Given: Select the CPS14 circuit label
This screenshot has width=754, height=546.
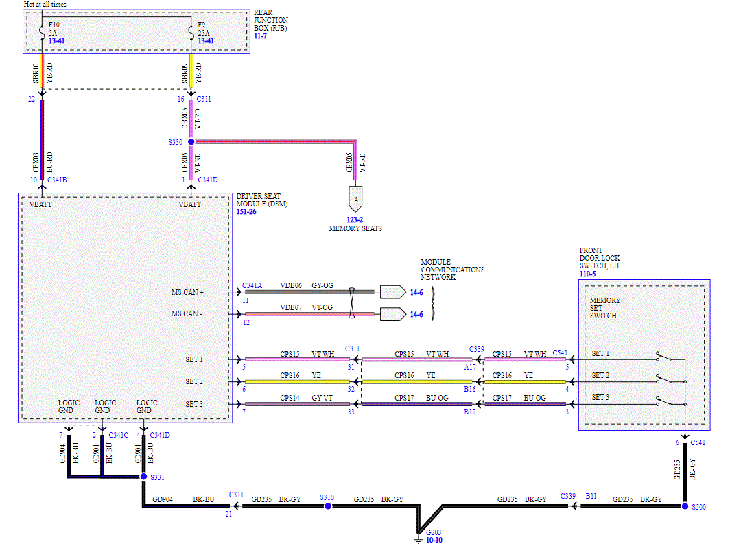Looking at the screenshot, I should 290,398.
